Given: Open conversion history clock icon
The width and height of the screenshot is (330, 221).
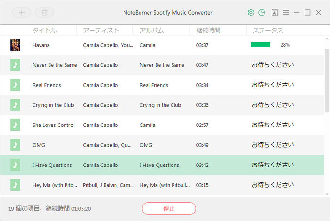Looking at the screenshot, I should click(x=262, y=13).
